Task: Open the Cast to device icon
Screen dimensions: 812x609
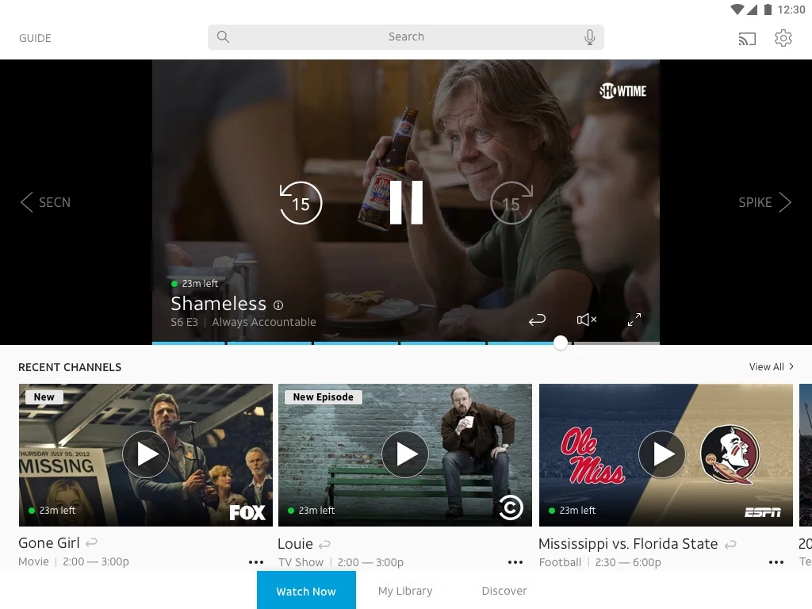Action: tap(747, 38)
